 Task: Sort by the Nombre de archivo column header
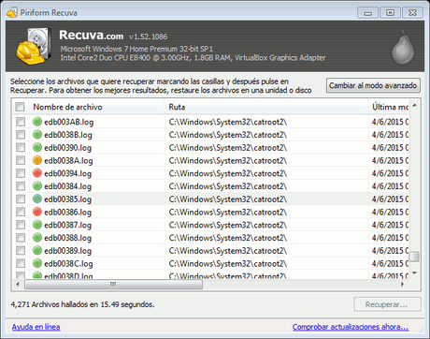coord(96,107)
